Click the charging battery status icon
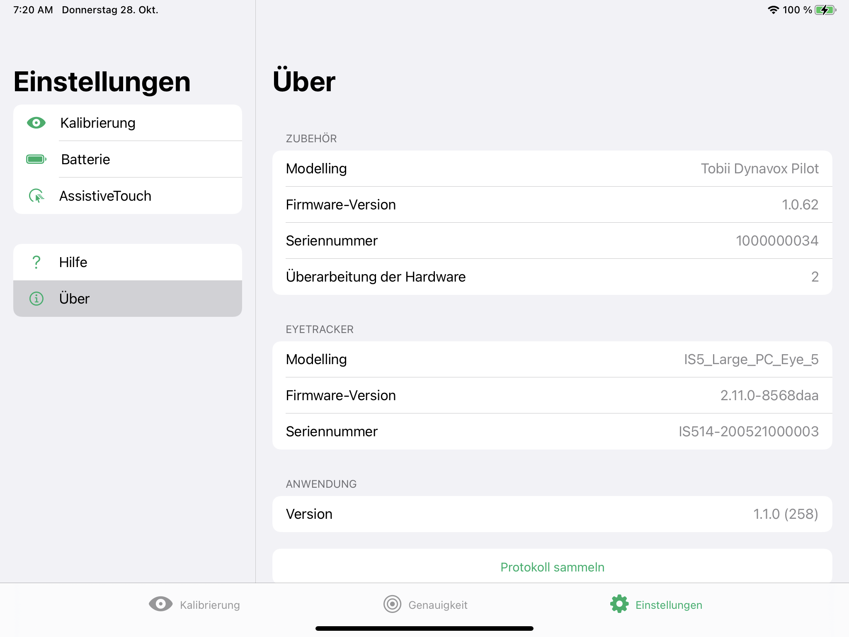This screenshot has height=637, width=849. (x=825, y=10)
